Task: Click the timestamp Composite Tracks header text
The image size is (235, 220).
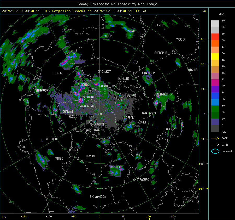Action: tap(74, 11)
